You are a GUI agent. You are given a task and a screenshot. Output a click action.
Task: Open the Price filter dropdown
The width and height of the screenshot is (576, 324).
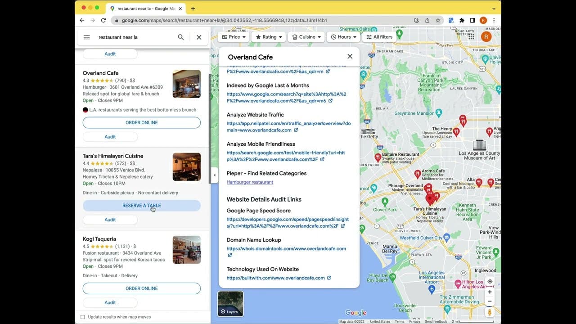point(234,37)
